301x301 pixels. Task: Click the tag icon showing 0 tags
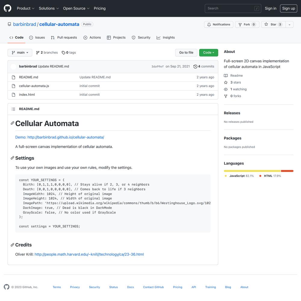point(63,53)
